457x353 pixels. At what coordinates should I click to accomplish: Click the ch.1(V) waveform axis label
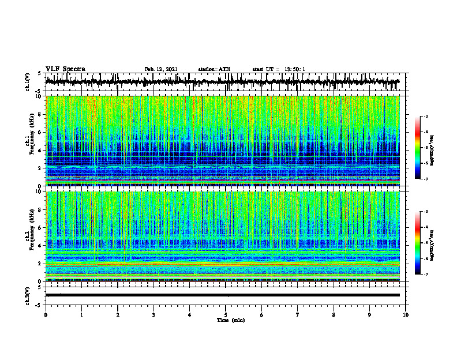(27, 82)
